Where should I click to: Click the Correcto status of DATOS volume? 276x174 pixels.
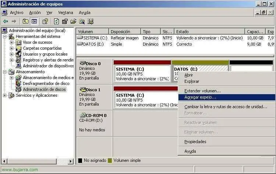[184, 44]
